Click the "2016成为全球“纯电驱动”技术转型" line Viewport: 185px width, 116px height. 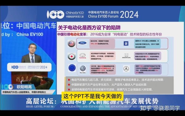[126, 34]
